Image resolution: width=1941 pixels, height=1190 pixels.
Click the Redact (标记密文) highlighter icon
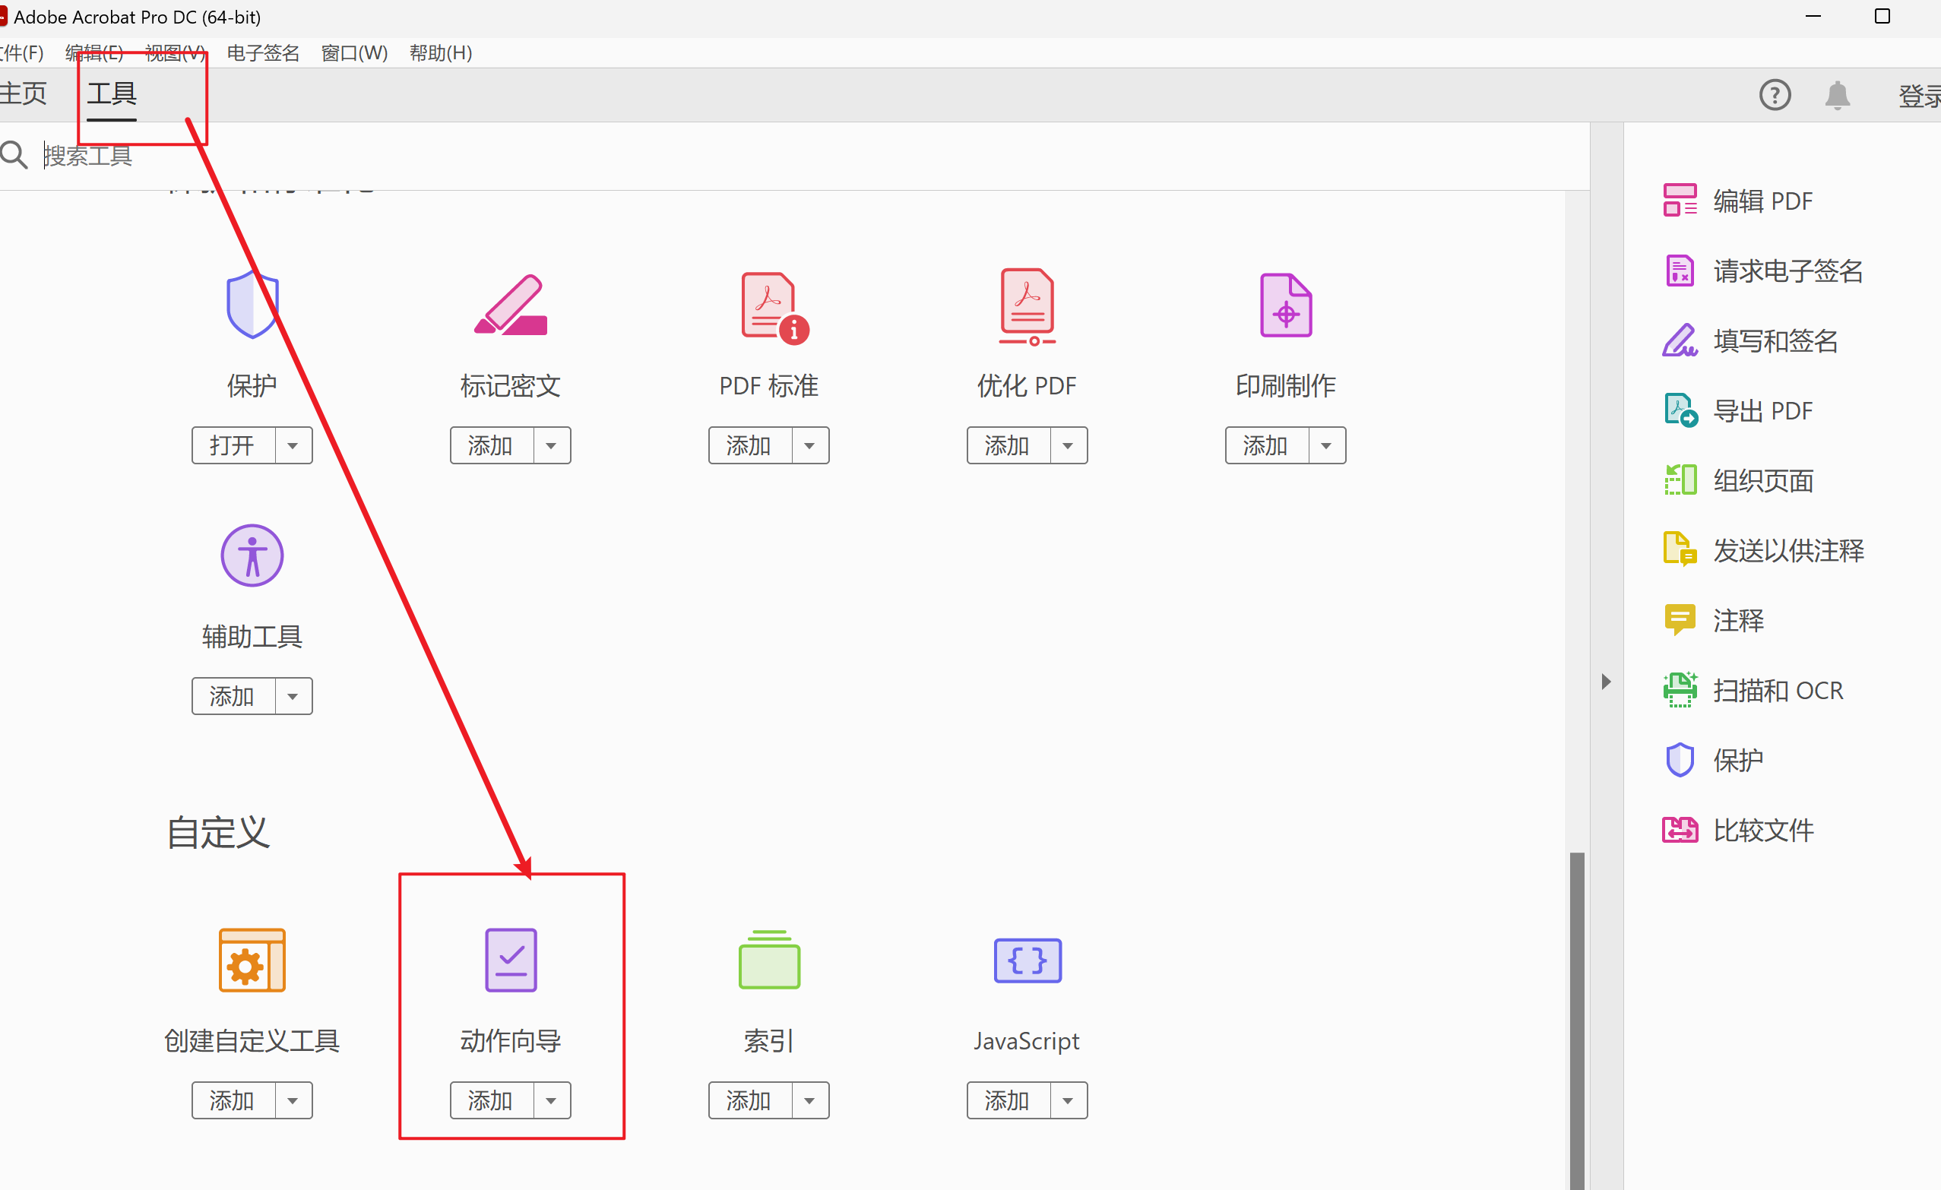pos(511,305)
